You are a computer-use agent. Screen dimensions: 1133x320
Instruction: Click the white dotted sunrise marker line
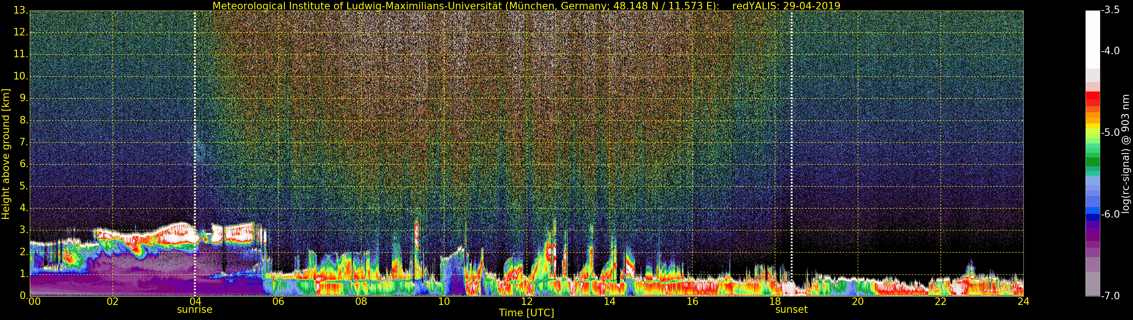[195, 153]
